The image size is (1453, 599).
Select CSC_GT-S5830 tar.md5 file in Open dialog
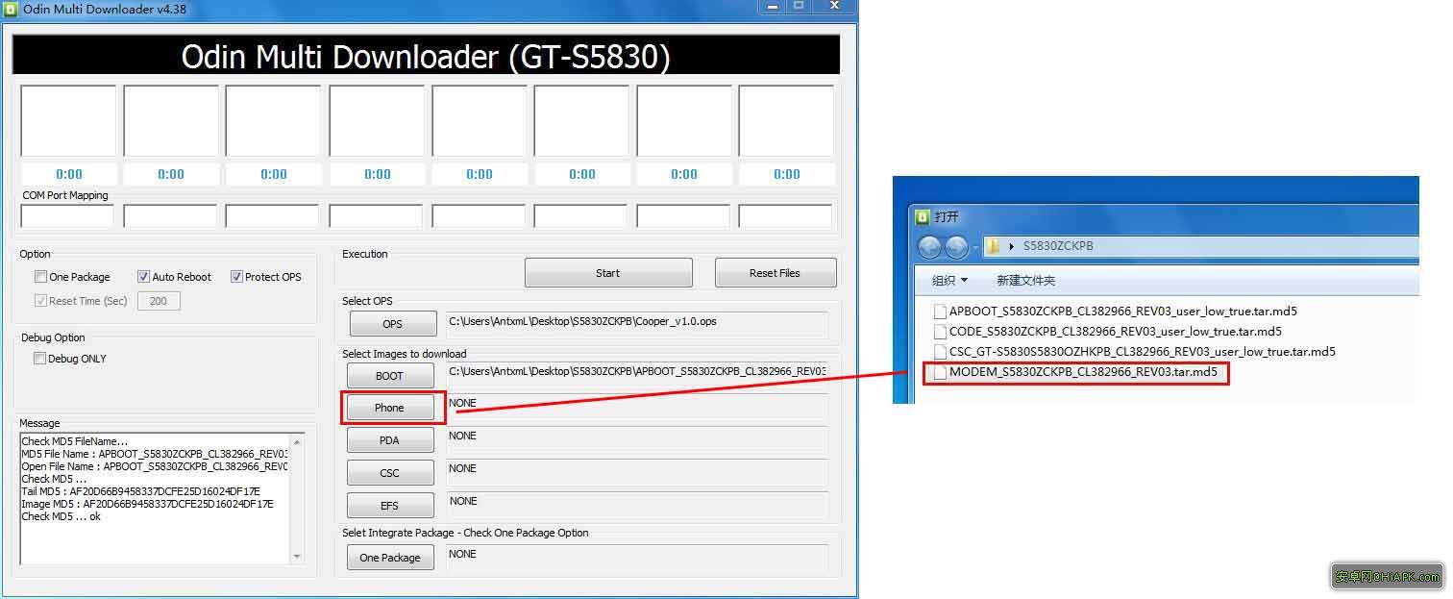click(1143, 352)
